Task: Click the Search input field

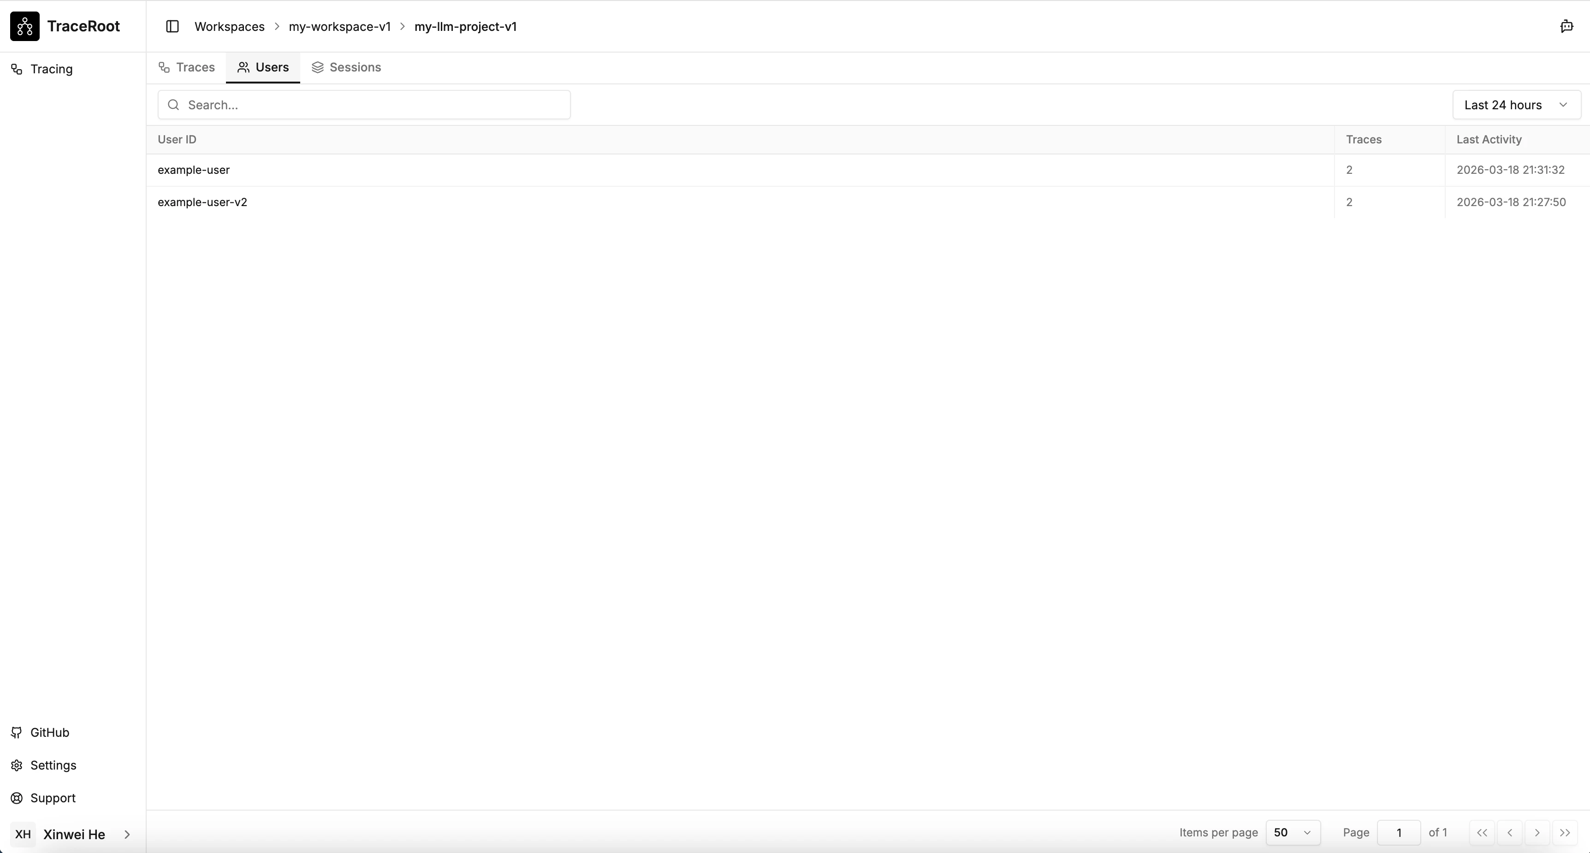Action: tap(363, 104)
